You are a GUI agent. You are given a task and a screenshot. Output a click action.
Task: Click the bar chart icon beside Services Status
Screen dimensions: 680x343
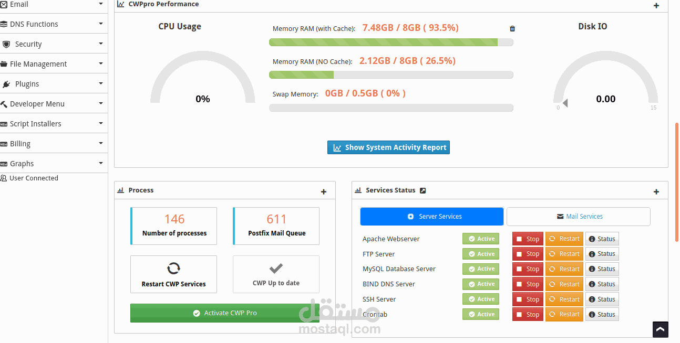[x=358, y=190]
